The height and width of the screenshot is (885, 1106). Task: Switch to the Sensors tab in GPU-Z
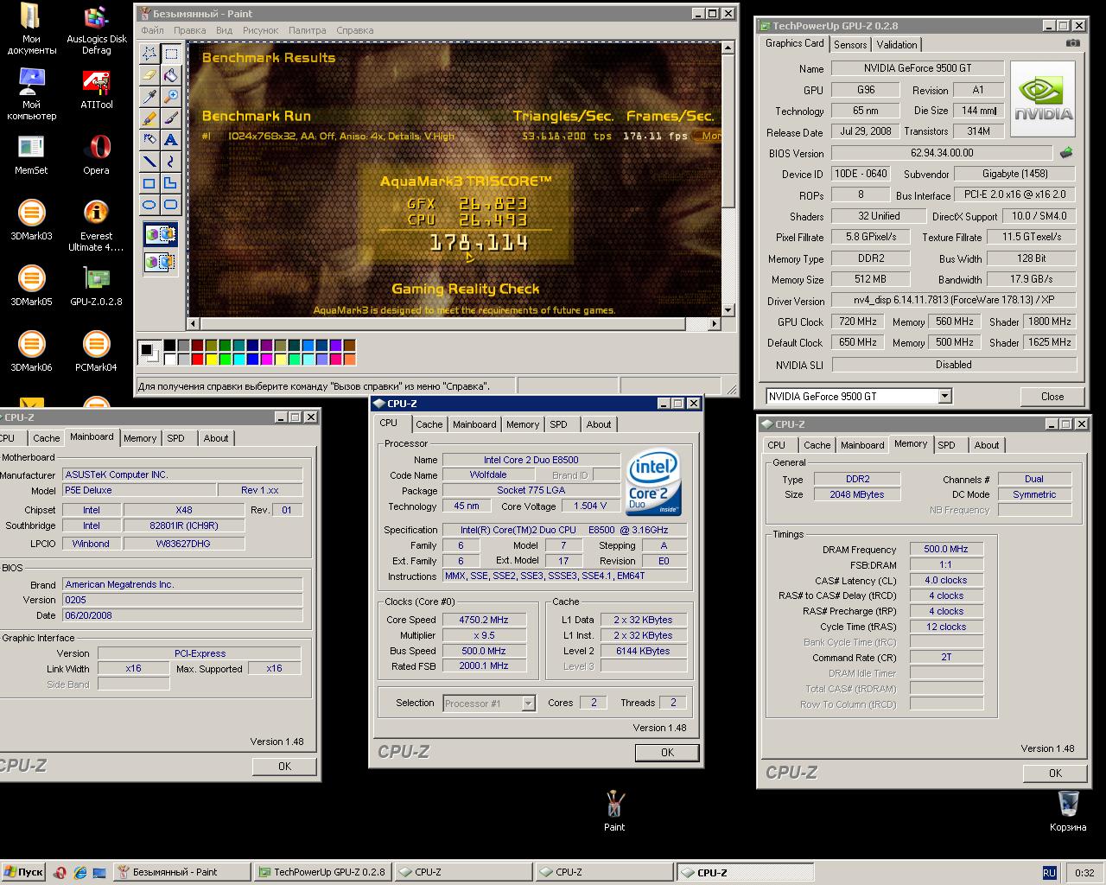click(x=850, y=45)
